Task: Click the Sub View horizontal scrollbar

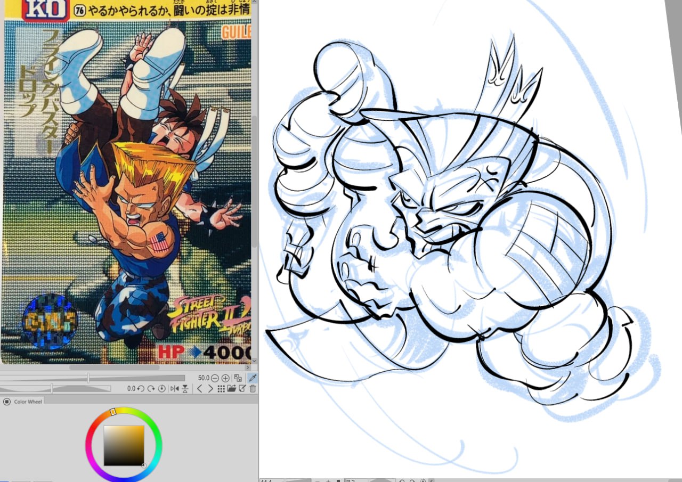Action: click(x=115, y=367)
